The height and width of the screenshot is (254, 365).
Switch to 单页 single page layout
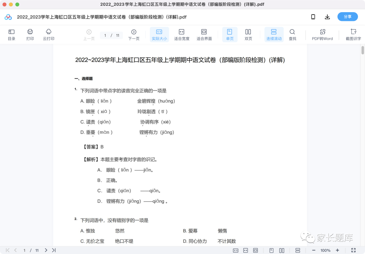click(x=230, y=35)
